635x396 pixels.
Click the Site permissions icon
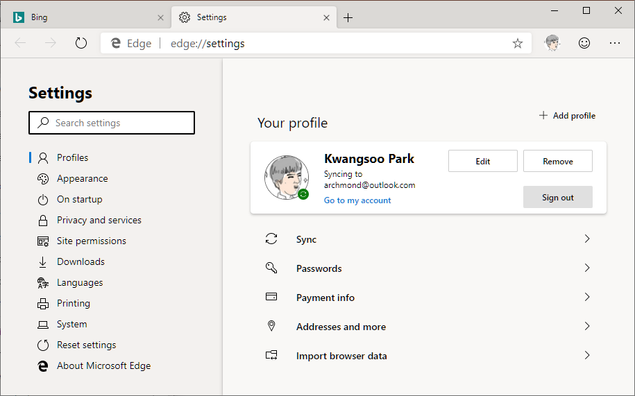point(43,241)
